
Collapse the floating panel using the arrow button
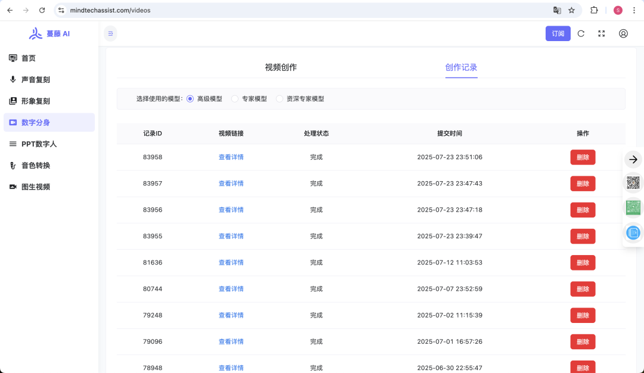coord(633,159)
